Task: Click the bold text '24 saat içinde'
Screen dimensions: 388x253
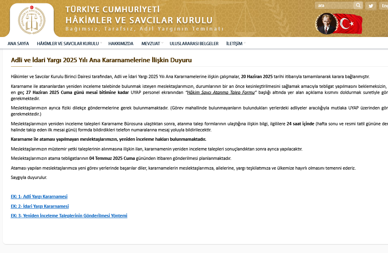Action: coord(301,124)
